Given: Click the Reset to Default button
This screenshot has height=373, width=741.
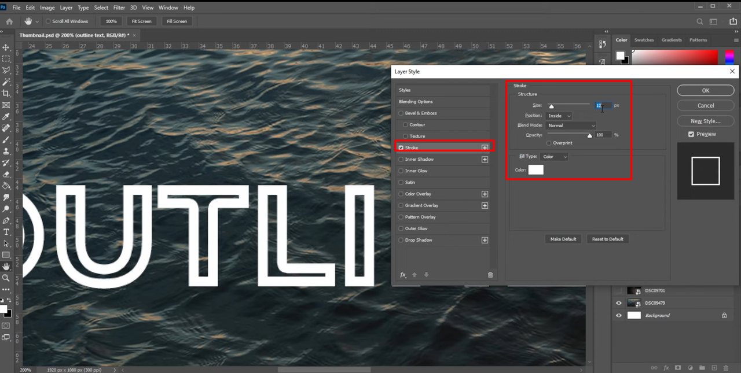Looking at the screenshot, I should (x=608, y=239).
